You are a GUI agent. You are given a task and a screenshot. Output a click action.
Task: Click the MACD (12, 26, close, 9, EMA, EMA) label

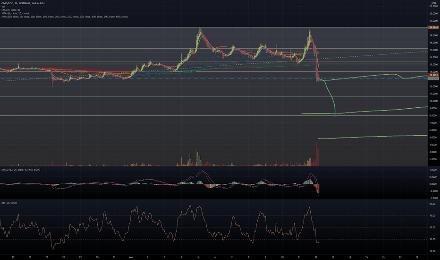pyautogui.click(x=21, y=170)
